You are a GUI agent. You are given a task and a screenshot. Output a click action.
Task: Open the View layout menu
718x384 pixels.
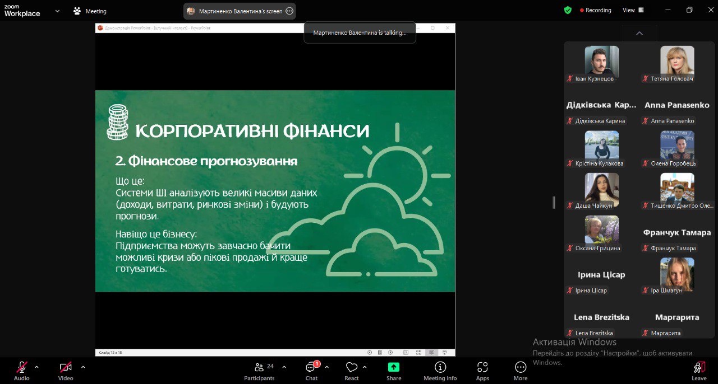pos(633,10)
